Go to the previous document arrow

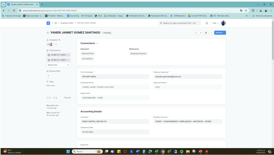[196, 33]
